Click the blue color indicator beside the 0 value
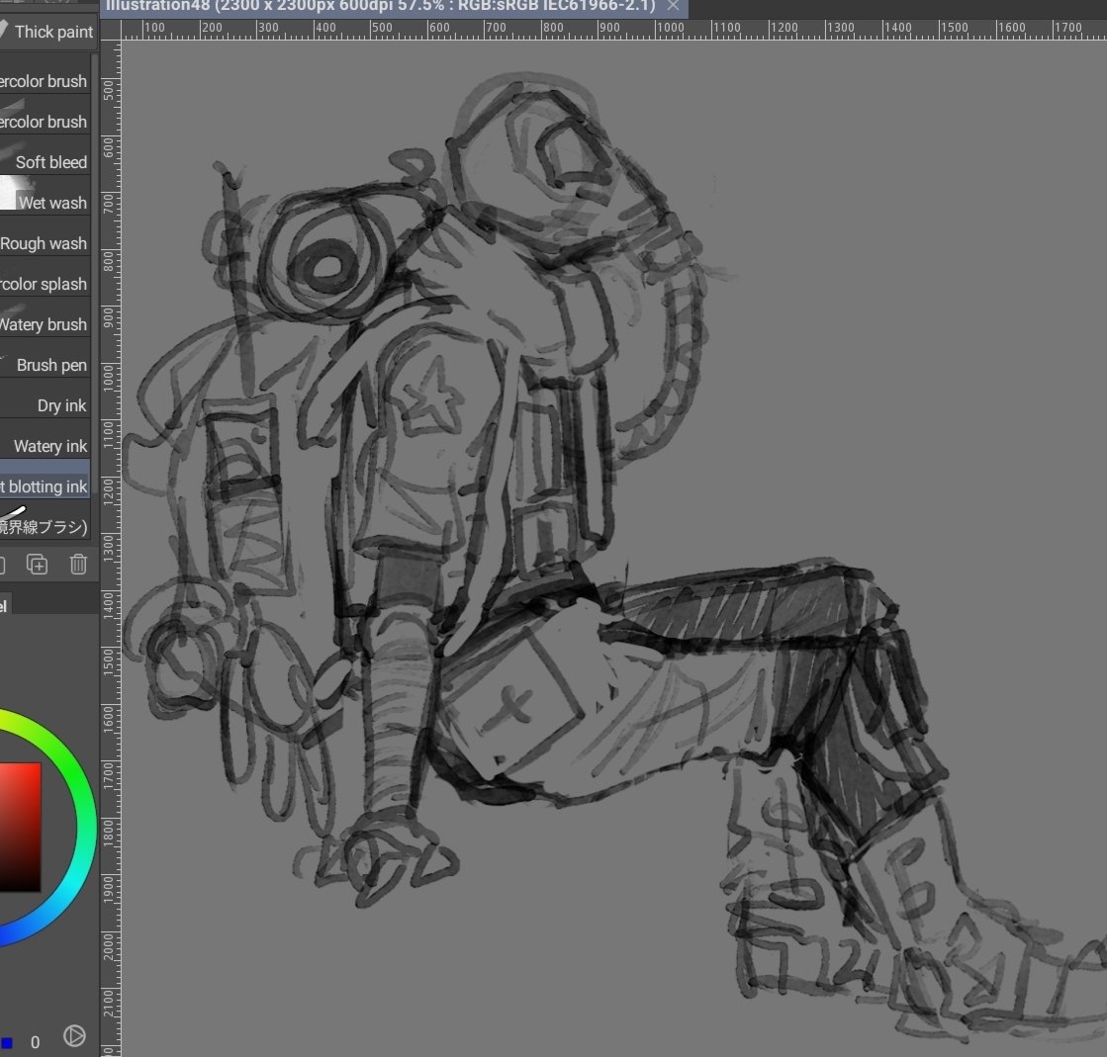This screenshot has width=1107, height=1057. (6, 1042)
